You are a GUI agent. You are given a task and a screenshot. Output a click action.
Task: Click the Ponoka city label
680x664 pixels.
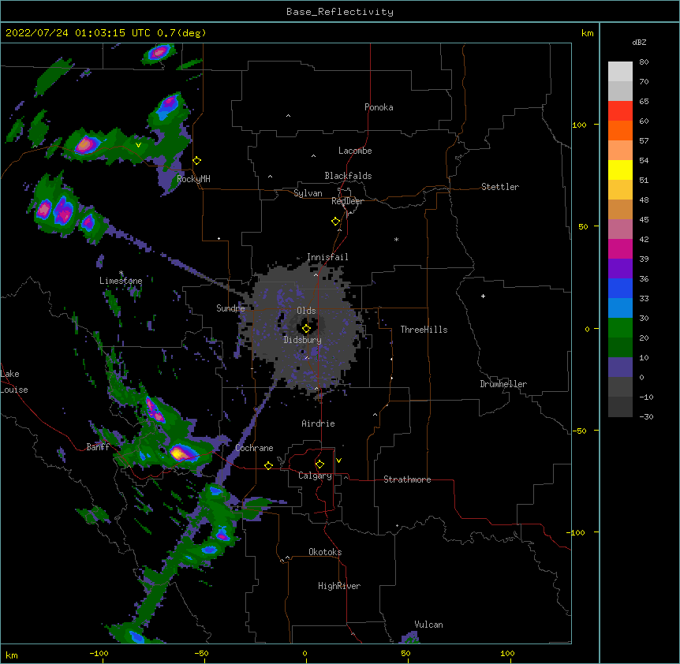tap(379, 107)
